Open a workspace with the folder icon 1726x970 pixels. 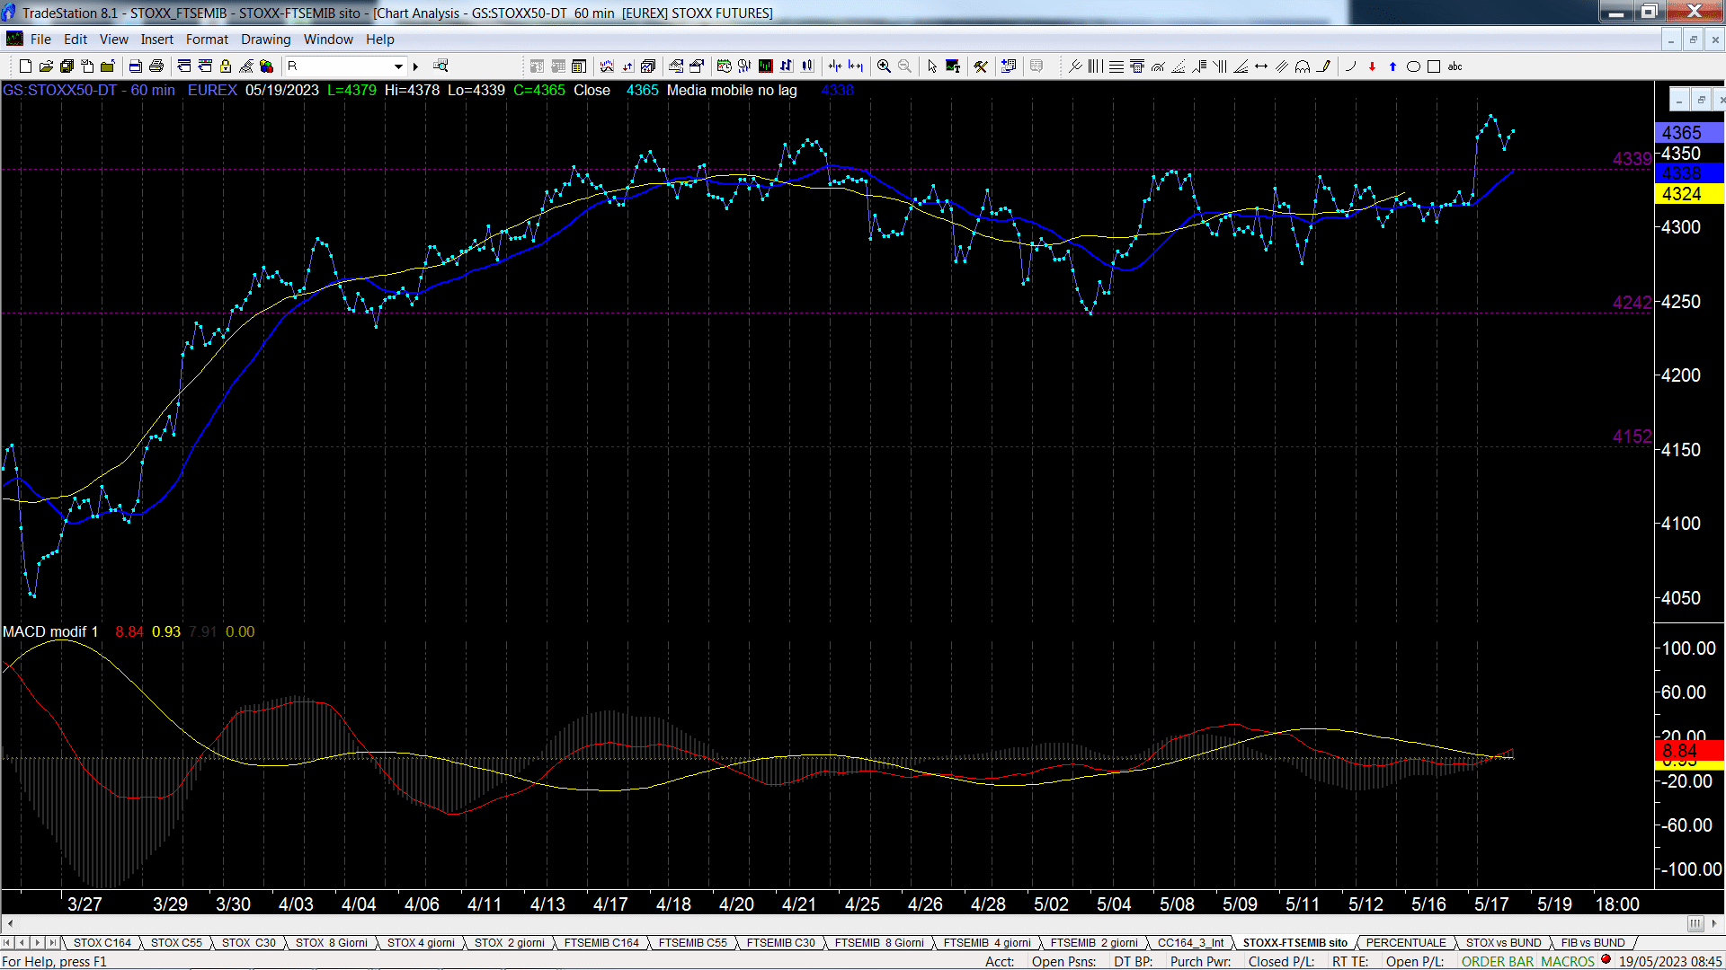46,66
